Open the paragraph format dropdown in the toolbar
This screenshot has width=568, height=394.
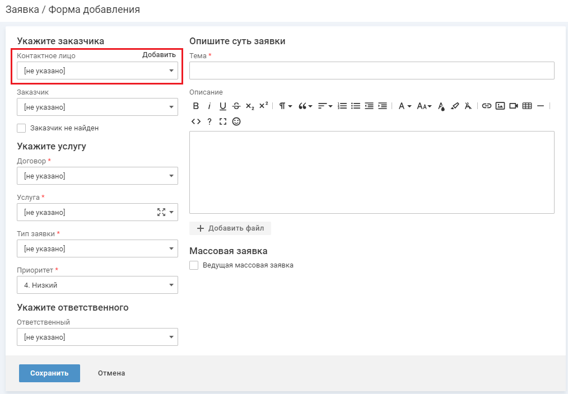tap(286, 106)
